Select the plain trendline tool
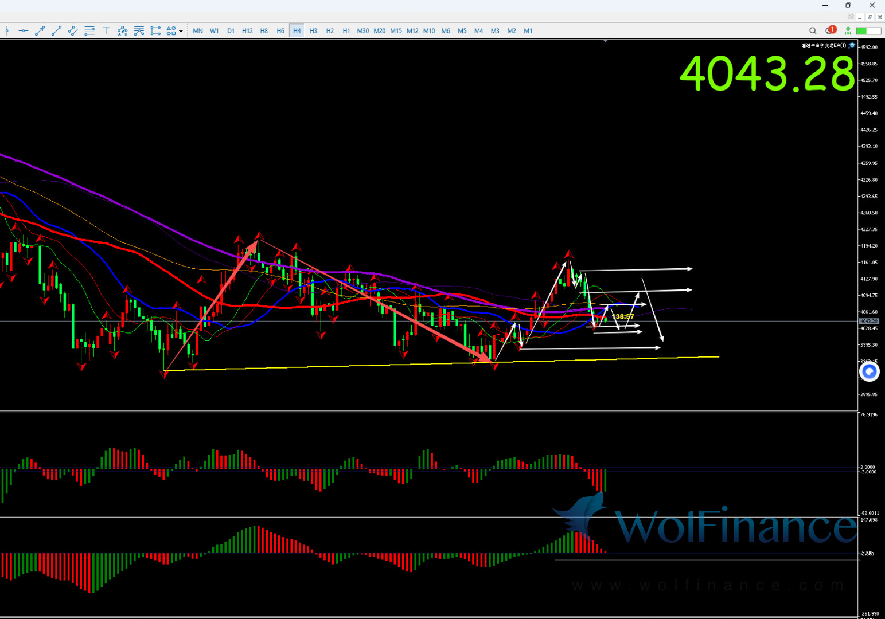Image resolution: width=885 pixels, height=619 pixels. (56, 31)
